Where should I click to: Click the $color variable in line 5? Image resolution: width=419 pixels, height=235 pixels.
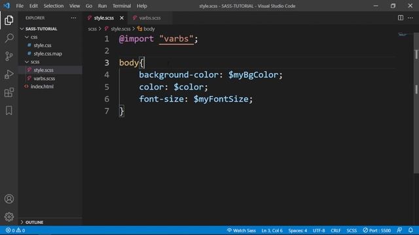[189, 87]
